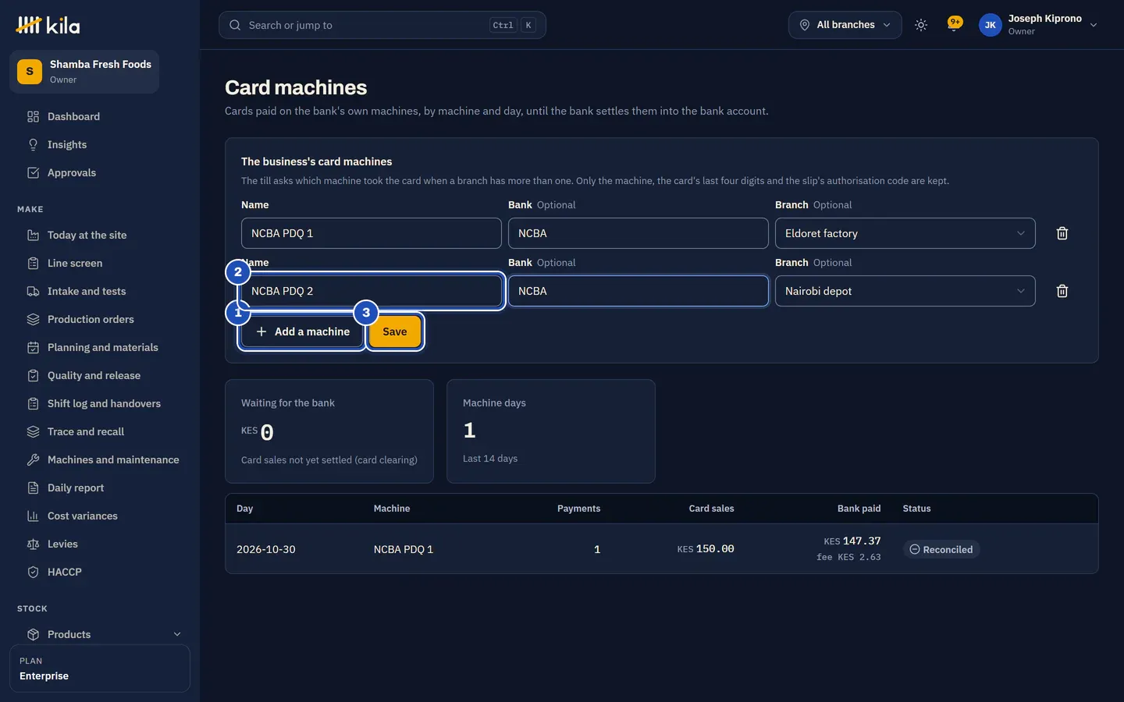Toggle the light/dark theme sun icon
The height and width of the screenshot is (702, 1124).
click(x=921, y=25)
